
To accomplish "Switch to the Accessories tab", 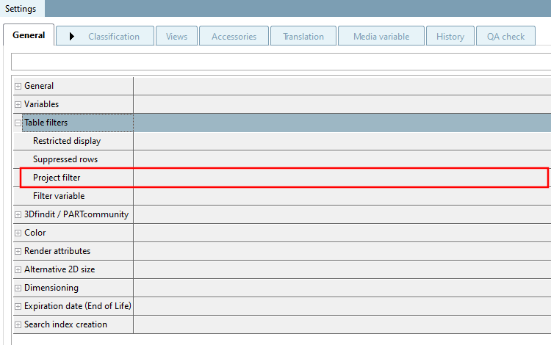I will coord(234,36).
